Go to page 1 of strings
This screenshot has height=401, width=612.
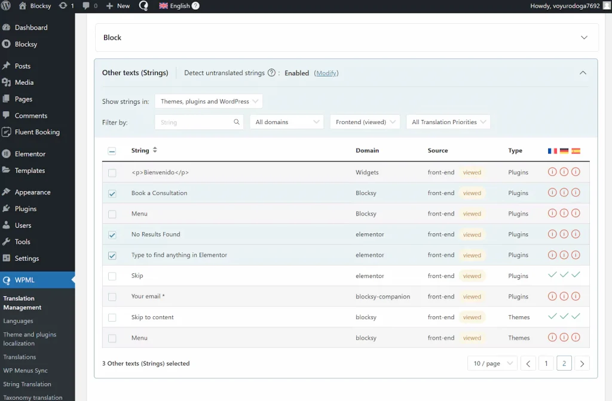click(x=546, y=363)
